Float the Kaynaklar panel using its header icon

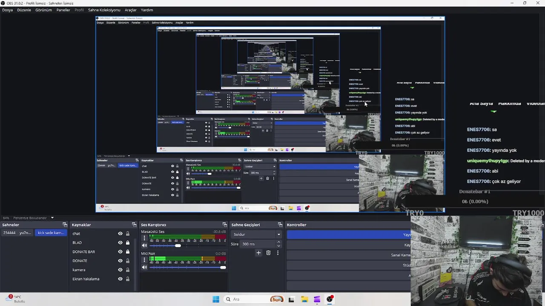pyautogui.click(x=134, y=225)
